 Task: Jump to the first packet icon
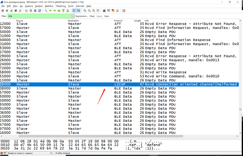pos(63,11)
